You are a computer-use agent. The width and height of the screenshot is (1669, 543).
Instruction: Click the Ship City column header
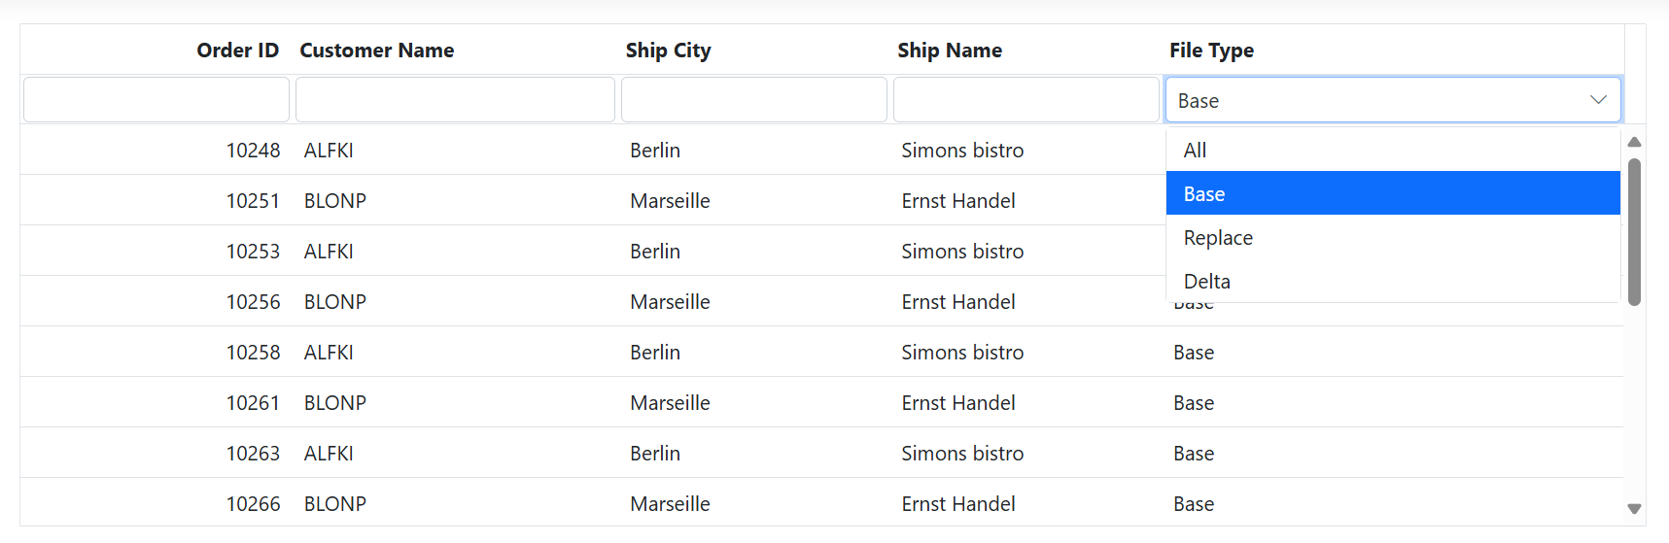[669, 51]
